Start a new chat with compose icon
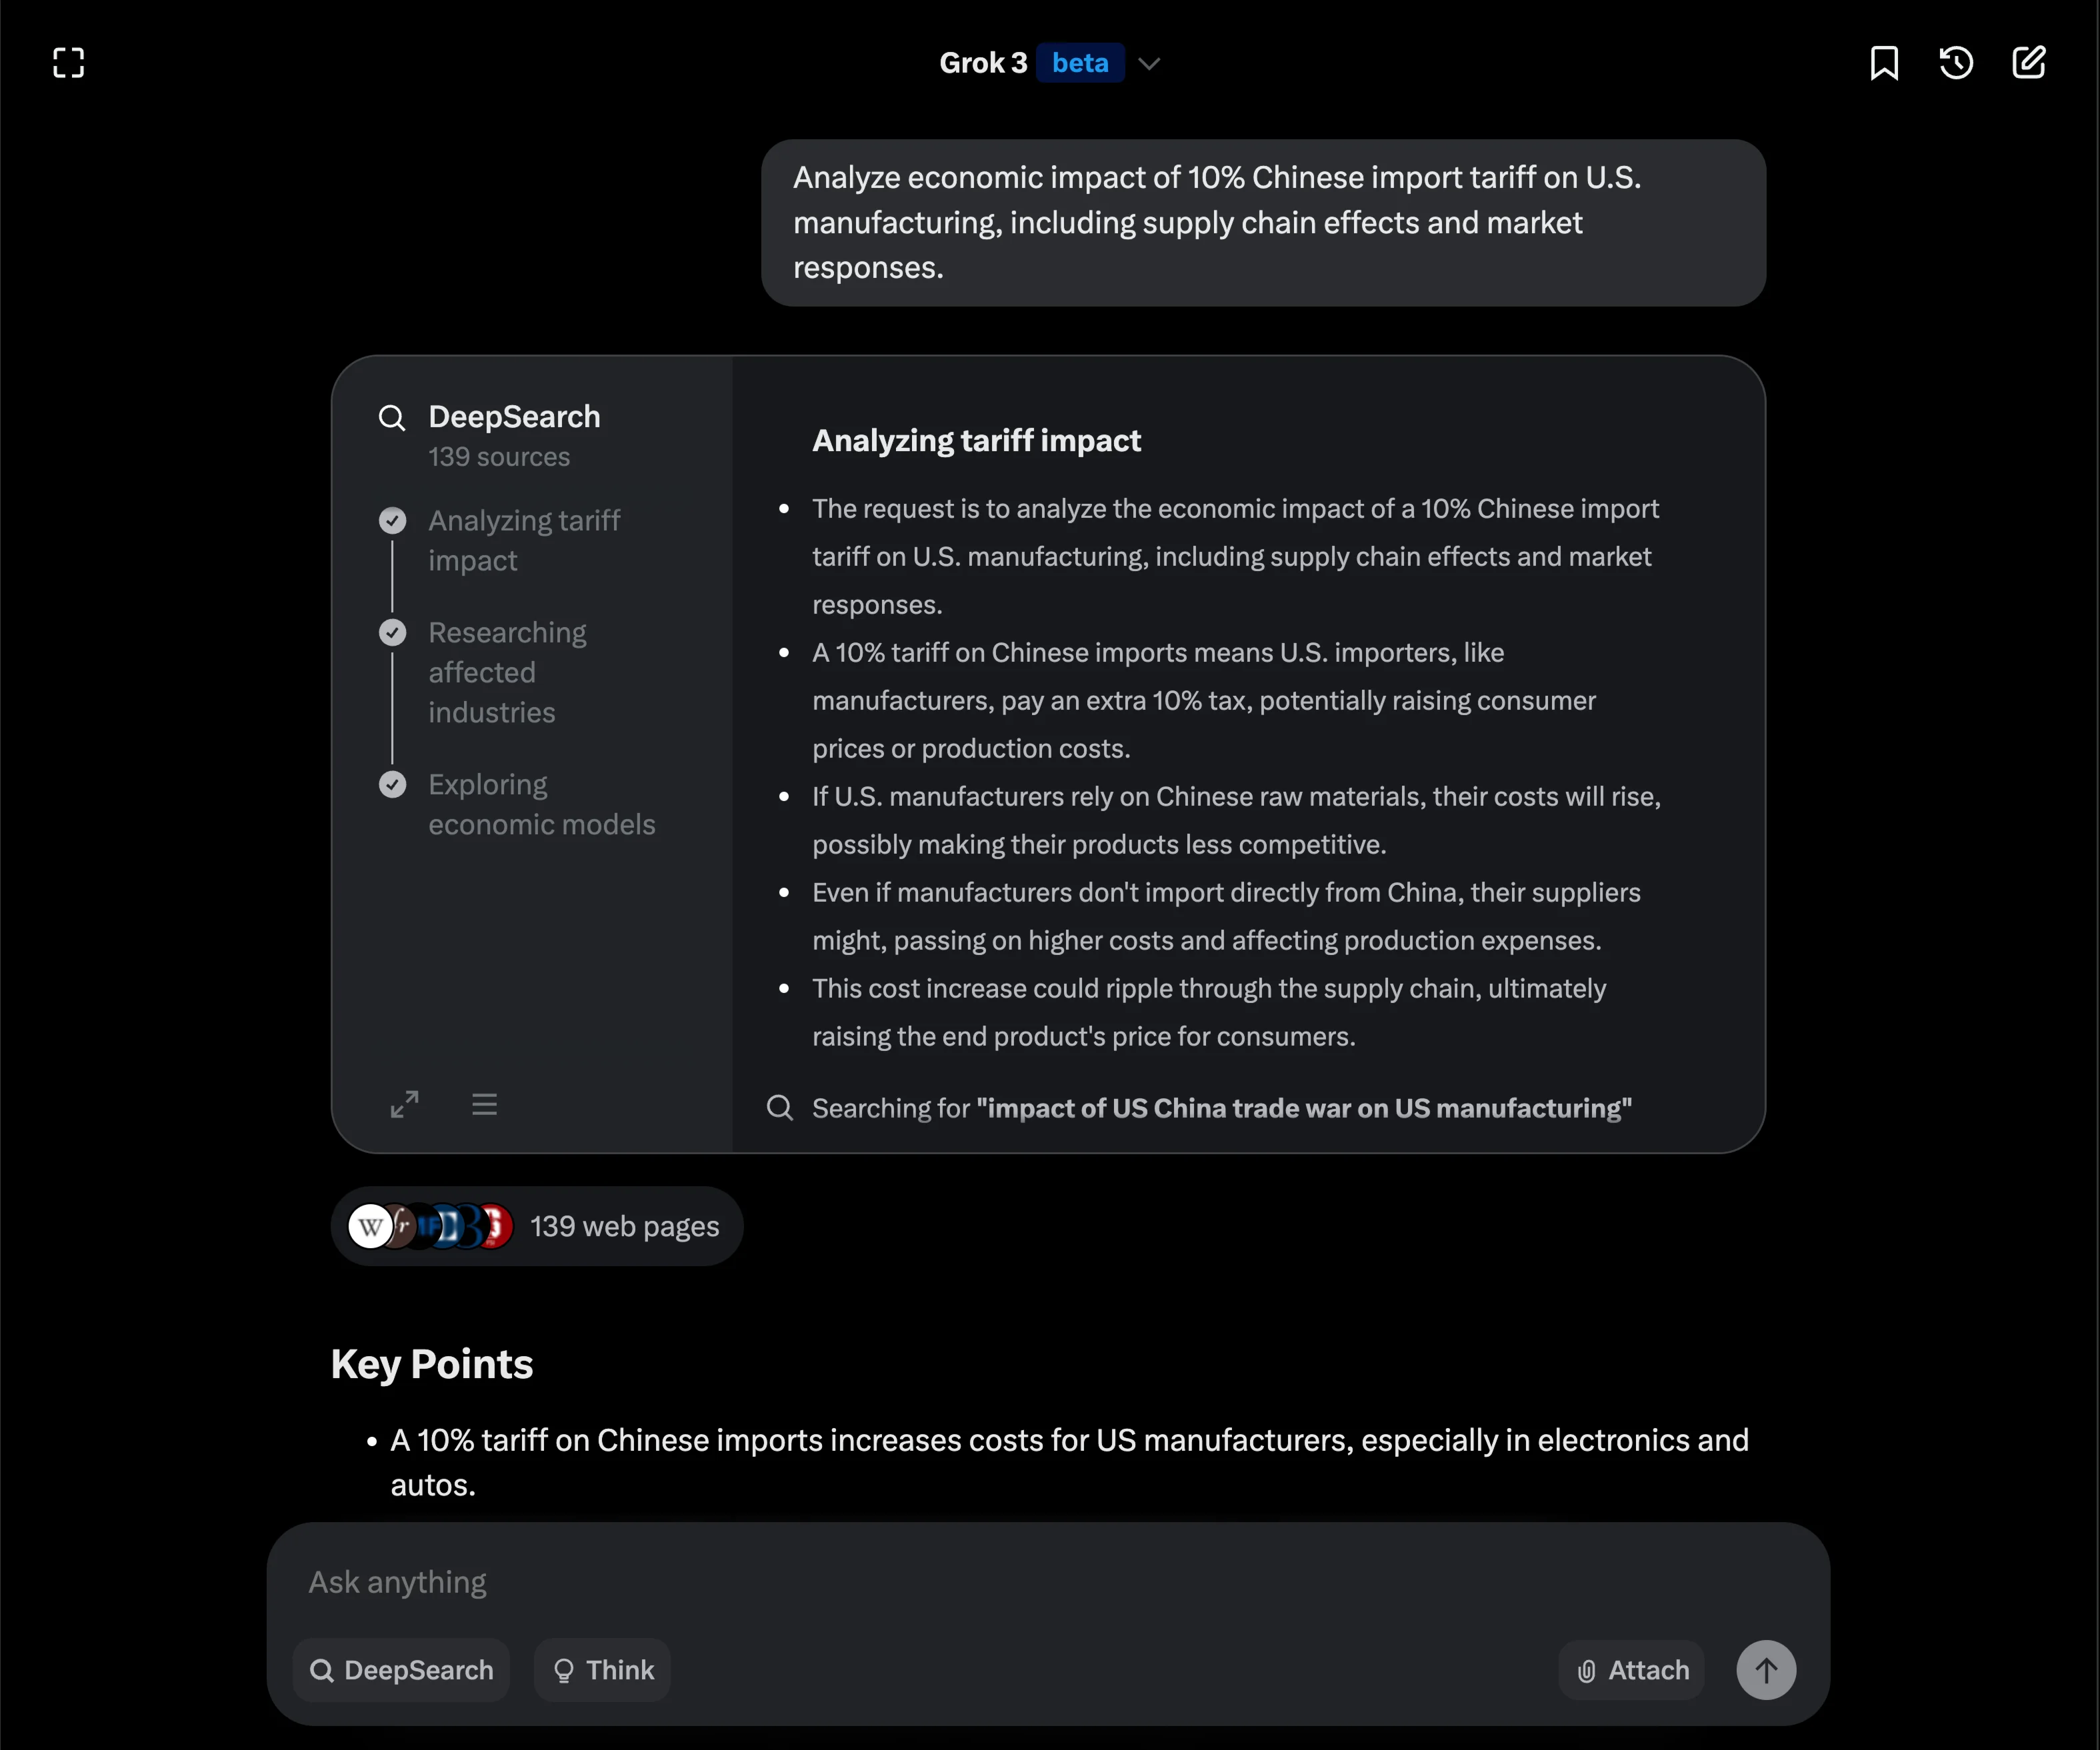Screen dimensions: 2100x1750 [2028, 63]
